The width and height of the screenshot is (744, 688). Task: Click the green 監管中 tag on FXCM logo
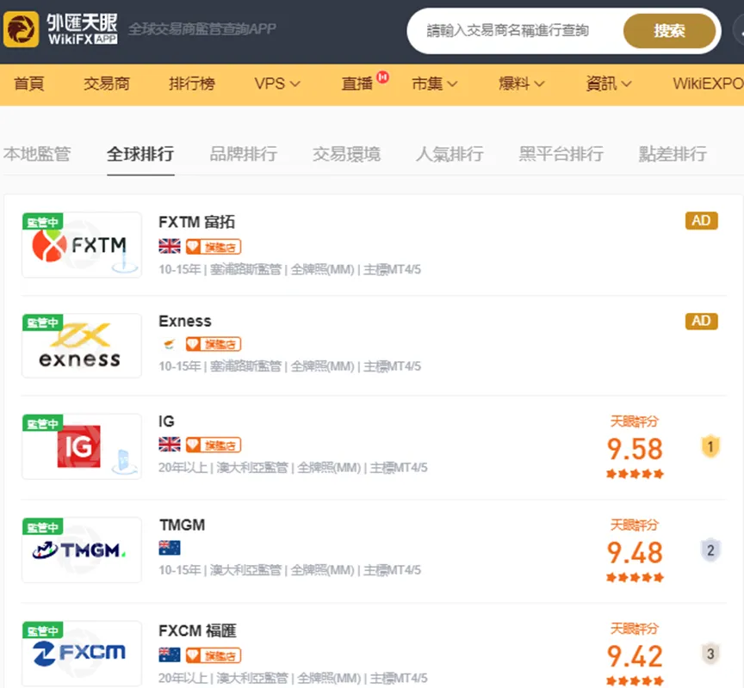coord(43,630)
